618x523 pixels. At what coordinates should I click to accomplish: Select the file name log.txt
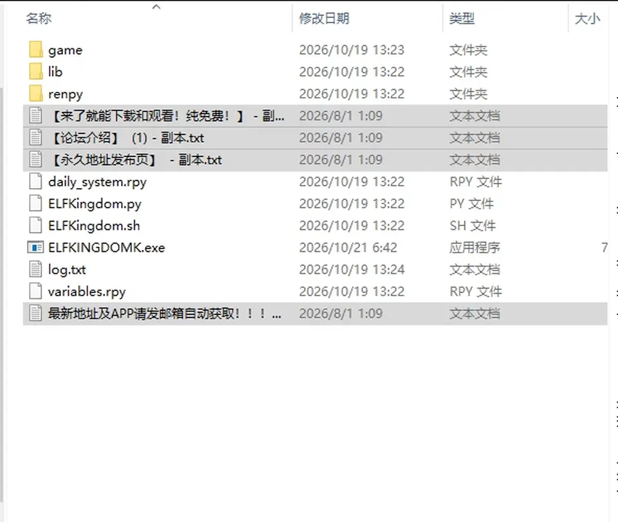click(67, 270)
